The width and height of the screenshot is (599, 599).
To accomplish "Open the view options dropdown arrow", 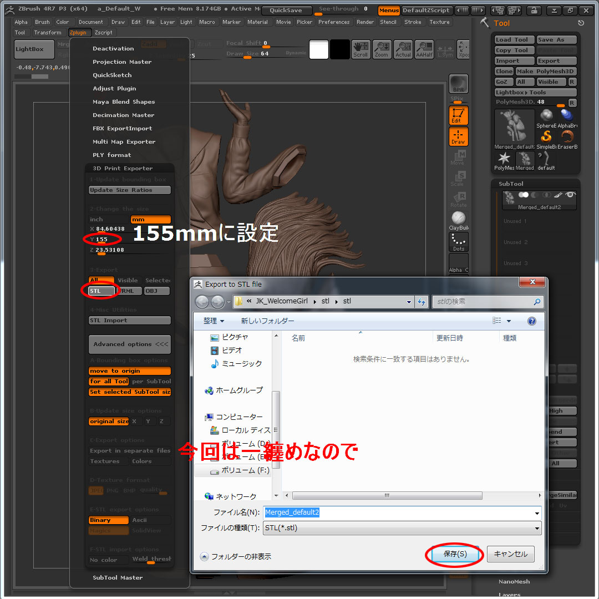I will [x=509, y=321].
